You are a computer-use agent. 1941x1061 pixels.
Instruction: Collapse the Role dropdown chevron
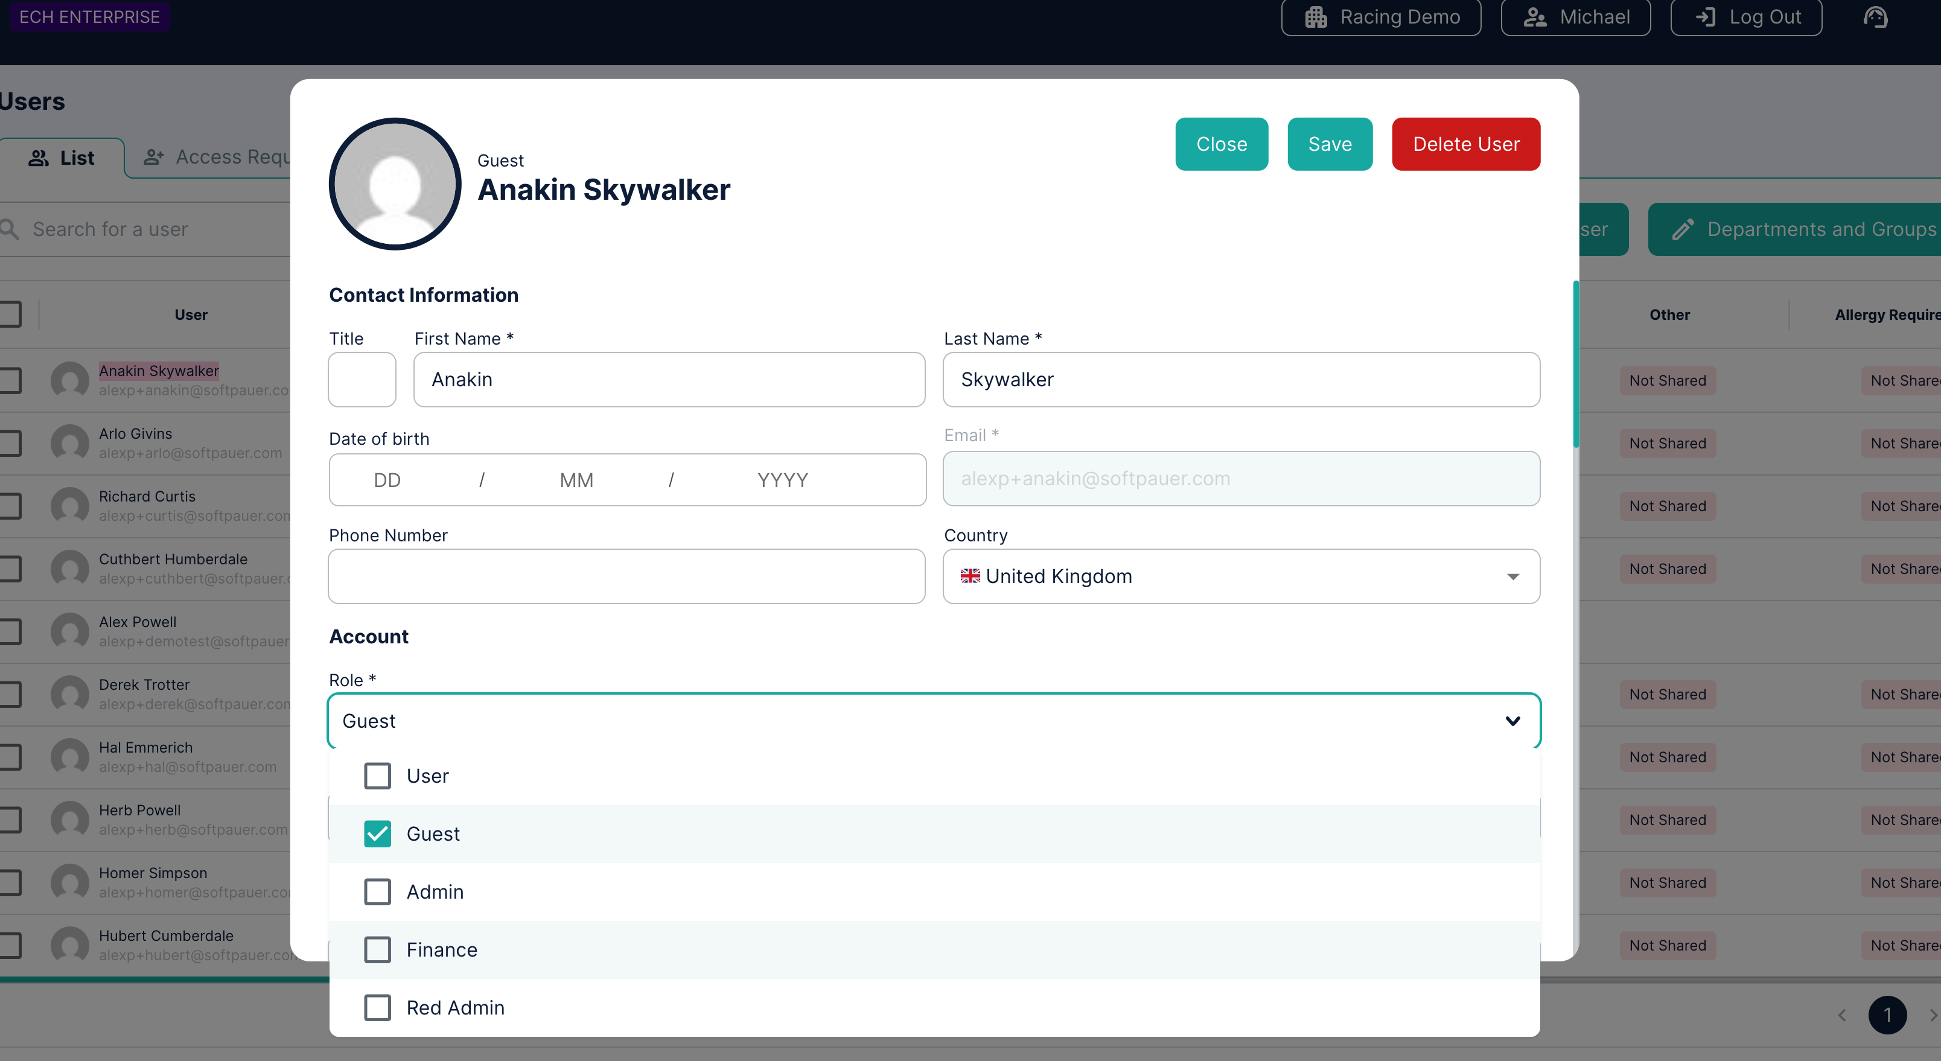point(1512,721)
